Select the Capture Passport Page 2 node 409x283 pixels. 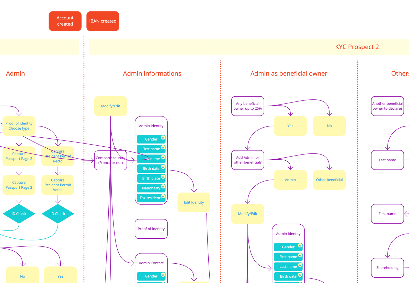click(19, 156)
